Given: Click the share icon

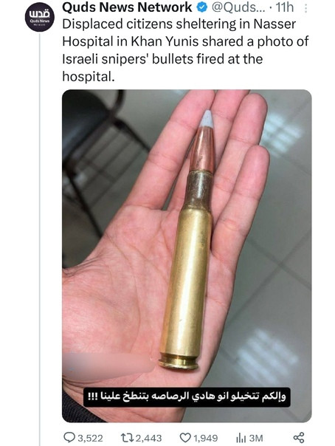Looking at the screenshot, I should tap(299, 437).
